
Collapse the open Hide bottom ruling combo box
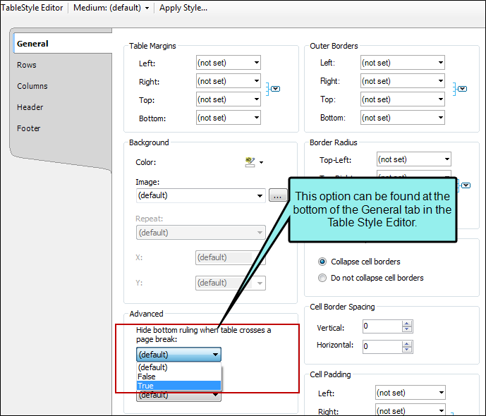point(178,355)
